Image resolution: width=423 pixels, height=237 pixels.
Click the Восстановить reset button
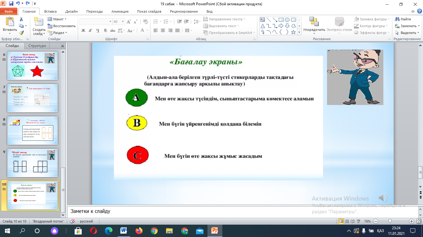tap(62, 26)
